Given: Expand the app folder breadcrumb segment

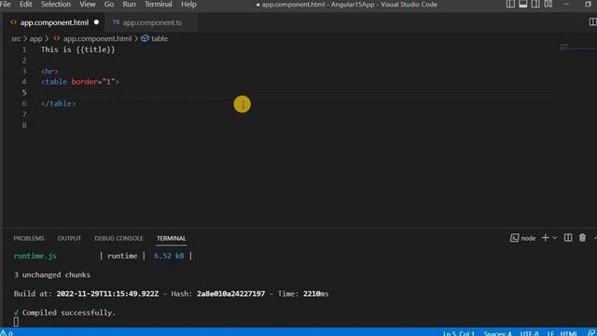Looking at the screenshot, I should point(35,38).
